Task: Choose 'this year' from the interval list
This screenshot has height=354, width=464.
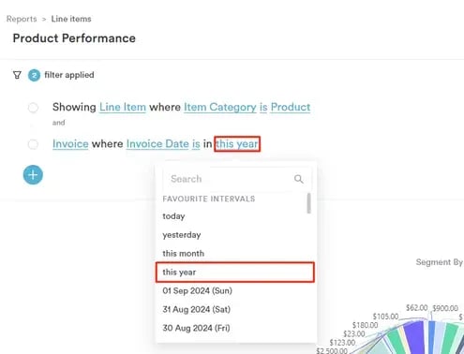Action: click(x=234, y=273)
